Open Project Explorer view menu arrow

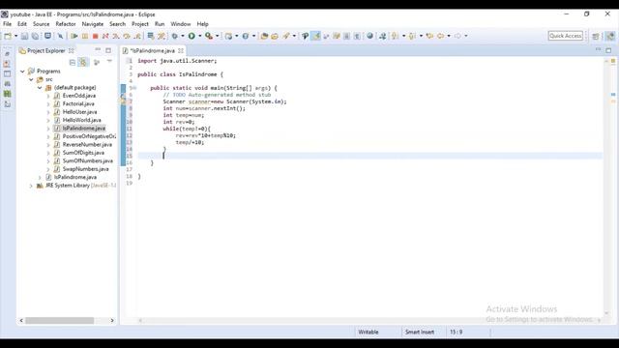pyautogui.click(x=109, y=62)
